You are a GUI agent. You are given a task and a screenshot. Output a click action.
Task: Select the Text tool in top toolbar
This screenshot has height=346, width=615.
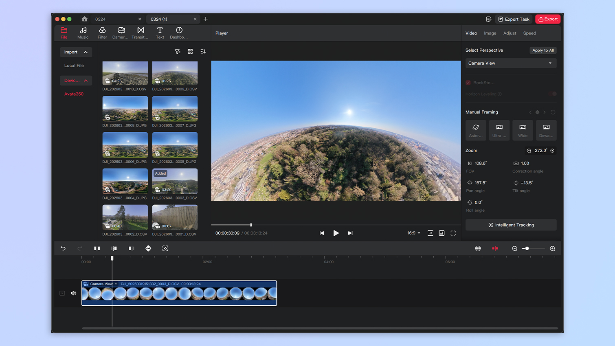pyautogui.click(x=160, y=33)
